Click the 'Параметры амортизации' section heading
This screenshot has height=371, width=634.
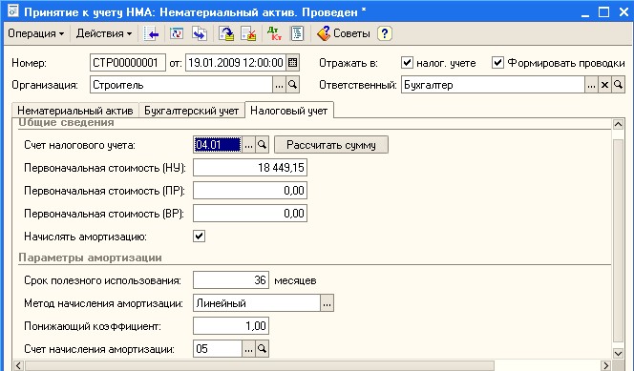click(90, 258)
